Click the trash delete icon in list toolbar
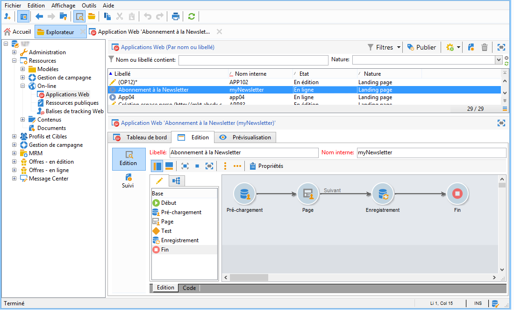Image resolution: width=514 pixels, height=310 pixels. 485,47
